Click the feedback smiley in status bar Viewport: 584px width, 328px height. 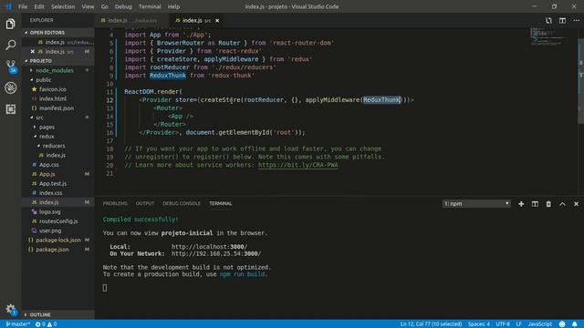click(562, 324)
